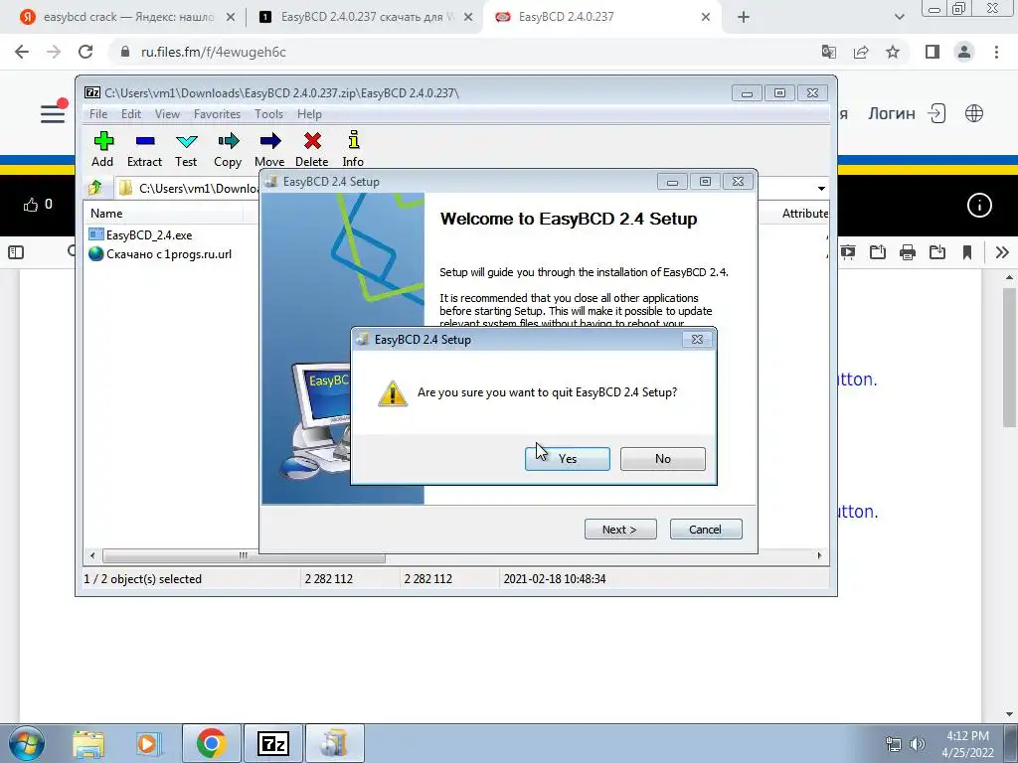Close the active EasyBCD 2.4.0.237 tab
1018x763 pixels.
(x=706, y=18)
